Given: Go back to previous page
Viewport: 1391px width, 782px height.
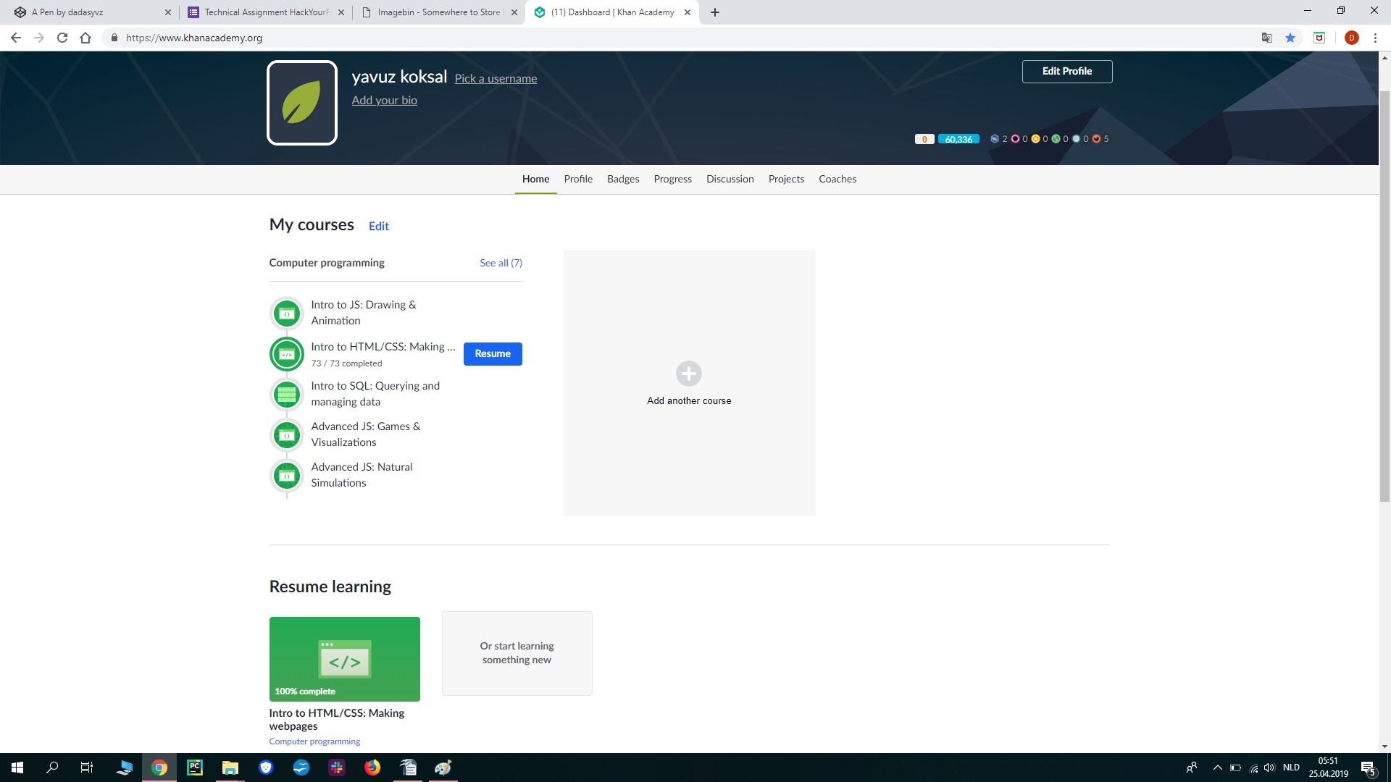Looking at the screenshot, I should coord(16,38).
